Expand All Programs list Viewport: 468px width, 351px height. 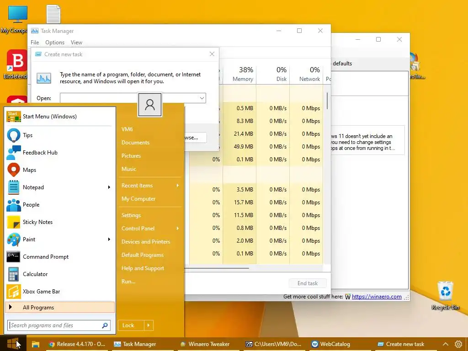click(x=60, y=308)
